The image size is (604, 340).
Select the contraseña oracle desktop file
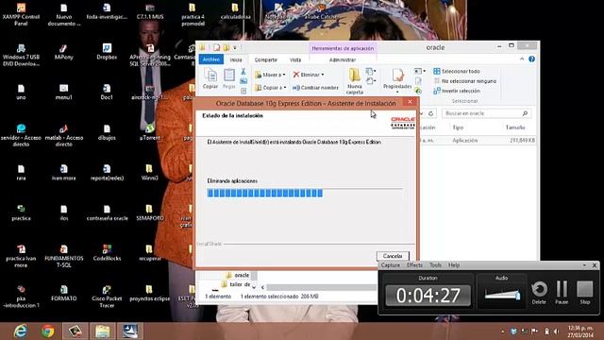point(107,212)
